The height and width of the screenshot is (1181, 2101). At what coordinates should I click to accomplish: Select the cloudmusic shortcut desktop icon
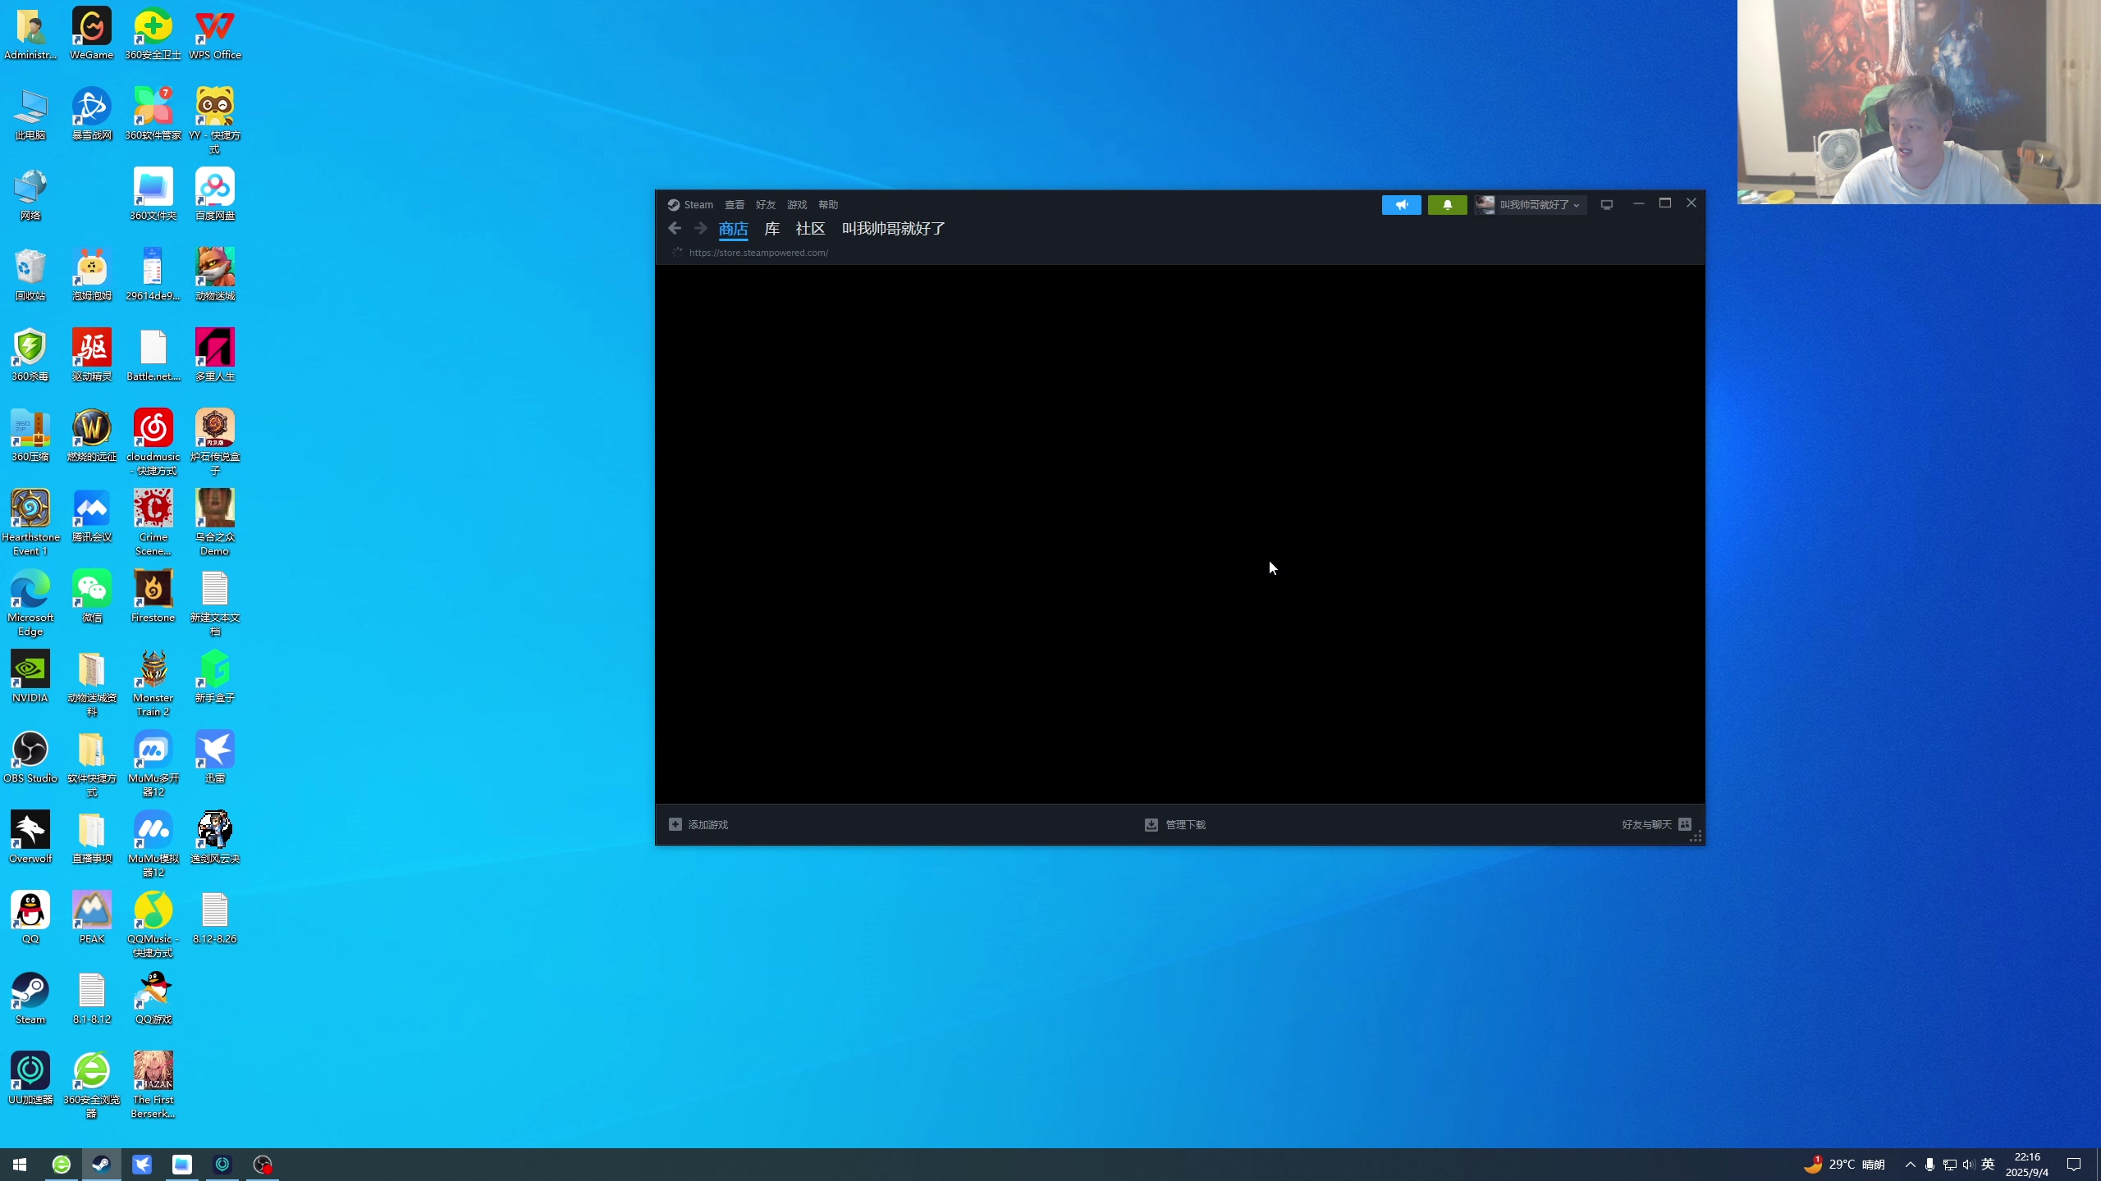[x=153, y=442]
